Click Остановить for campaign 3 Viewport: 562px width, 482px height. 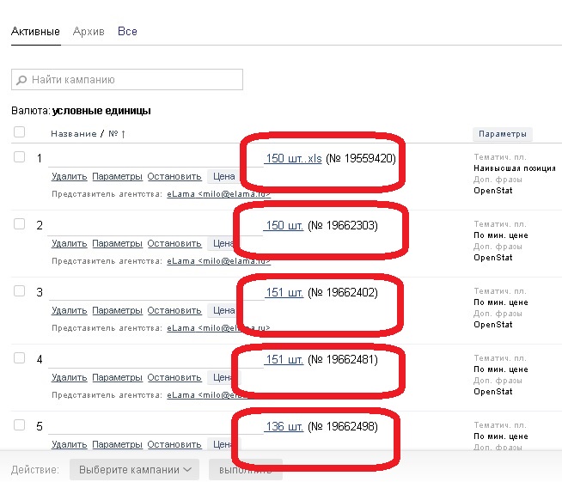(x=174, y=310)
